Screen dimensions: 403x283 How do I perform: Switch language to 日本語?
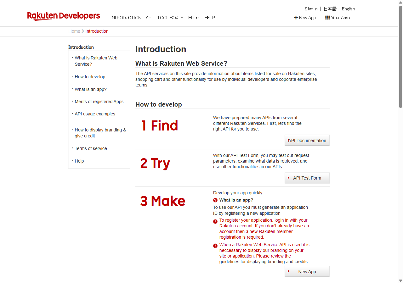pyautogui.click(x=330, y=9)
